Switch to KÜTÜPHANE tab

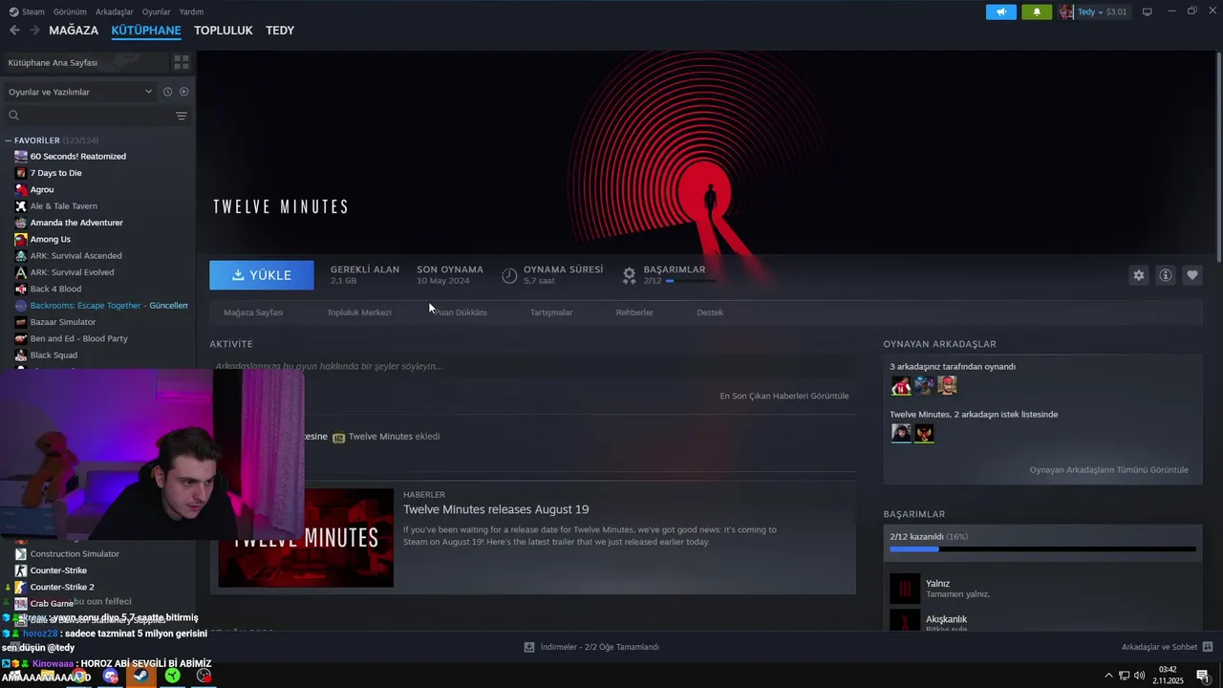146,31
